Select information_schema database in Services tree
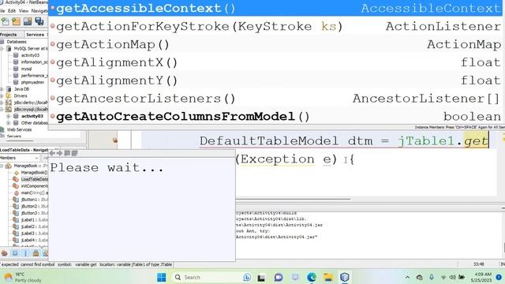 point(35,62)
